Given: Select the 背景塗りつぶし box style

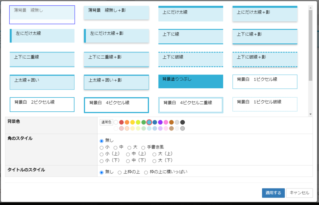Looking at the screenshot, I should tap(190, 81).
